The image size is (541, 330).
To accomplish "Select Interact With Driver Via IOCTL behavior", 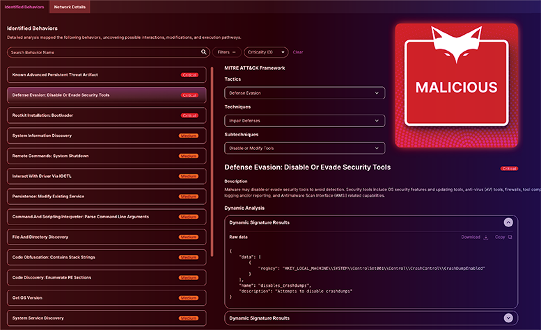I will [107, 176].
